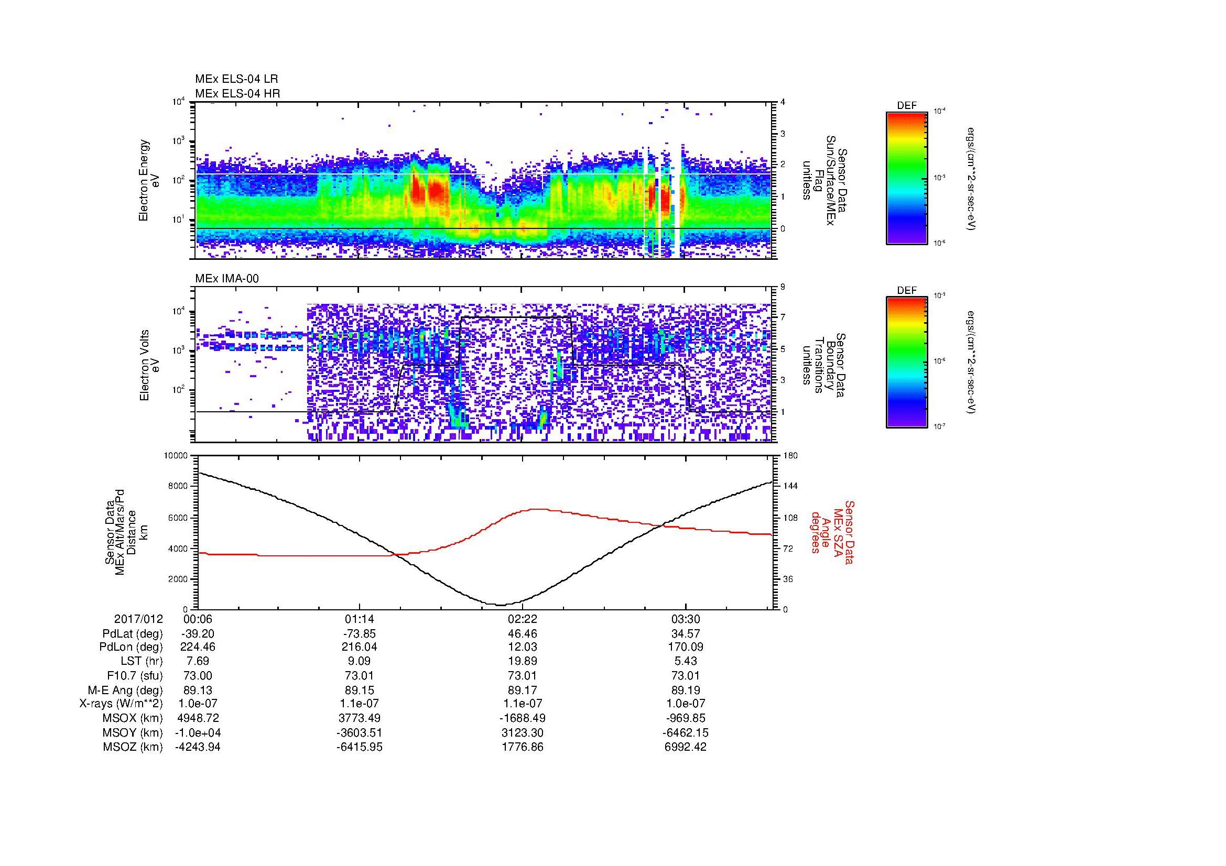Click the 'LST (hr)' row label
This screenshot has width=1226, height=866.
pyautogui.click(x=142, y=662)
